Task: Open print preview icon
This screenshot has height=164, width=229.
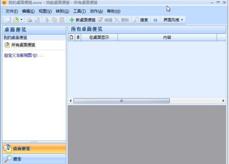Action: pos(37,20)
